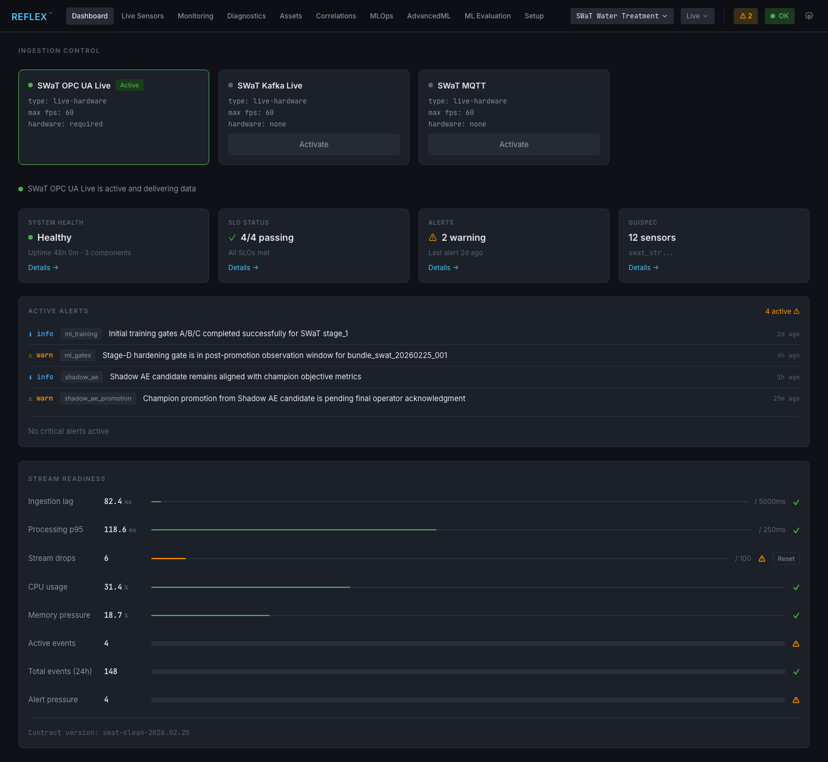Open Alerts Details link
Viewport: 828px width, 762px height.
pyautogui.click(x=443, y=268)
